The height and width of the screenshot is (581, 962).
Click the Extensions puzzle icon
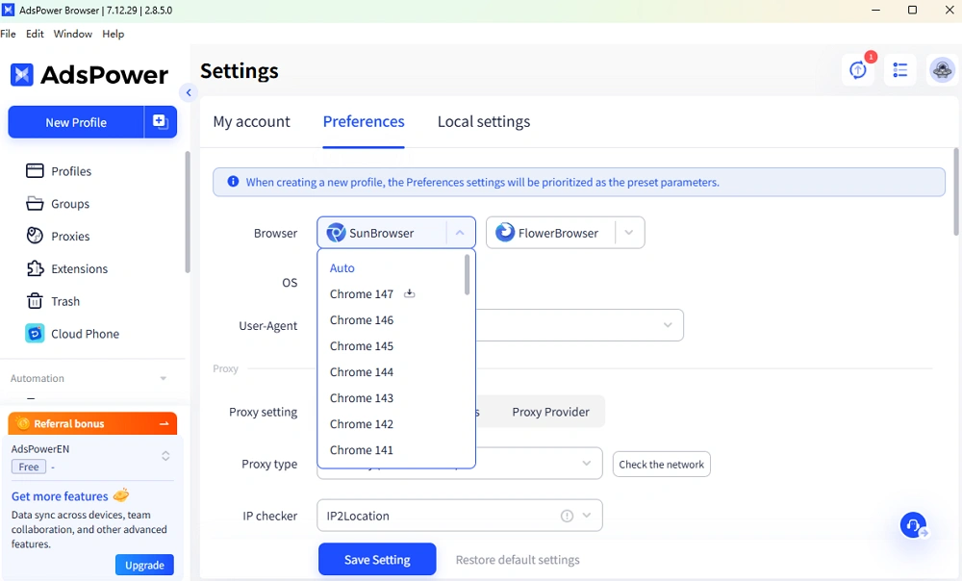pyautogui.click(x=35, y=268)
